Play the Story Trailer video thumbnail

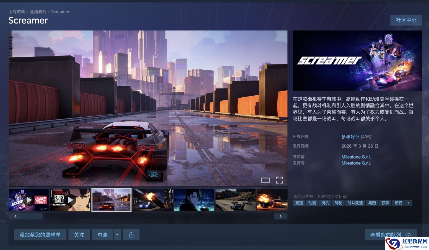click(70, 200)
